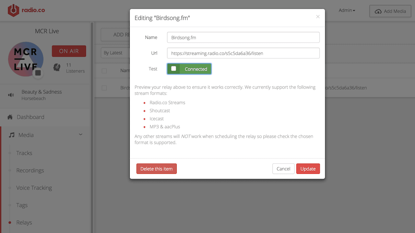
Task: Open Tracks in the sidebar
Action: tap(24, 153)
